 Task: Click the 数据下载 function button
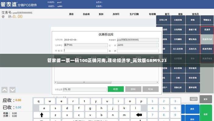coord(193,29)
